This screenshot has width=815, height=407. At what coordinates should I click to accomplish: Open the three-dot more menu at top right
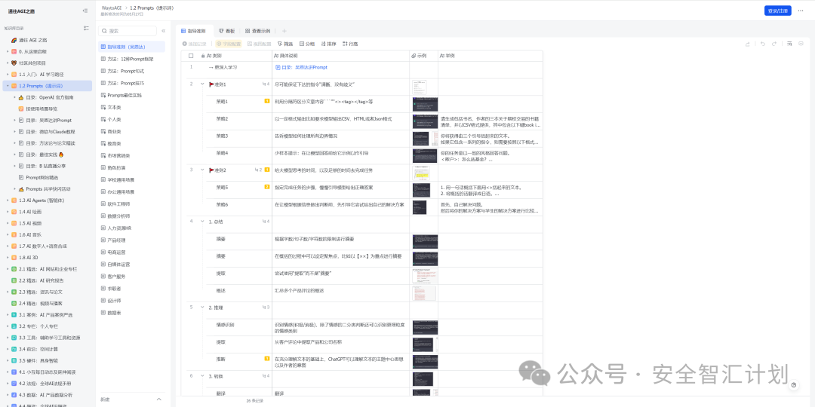pos(801,11)
